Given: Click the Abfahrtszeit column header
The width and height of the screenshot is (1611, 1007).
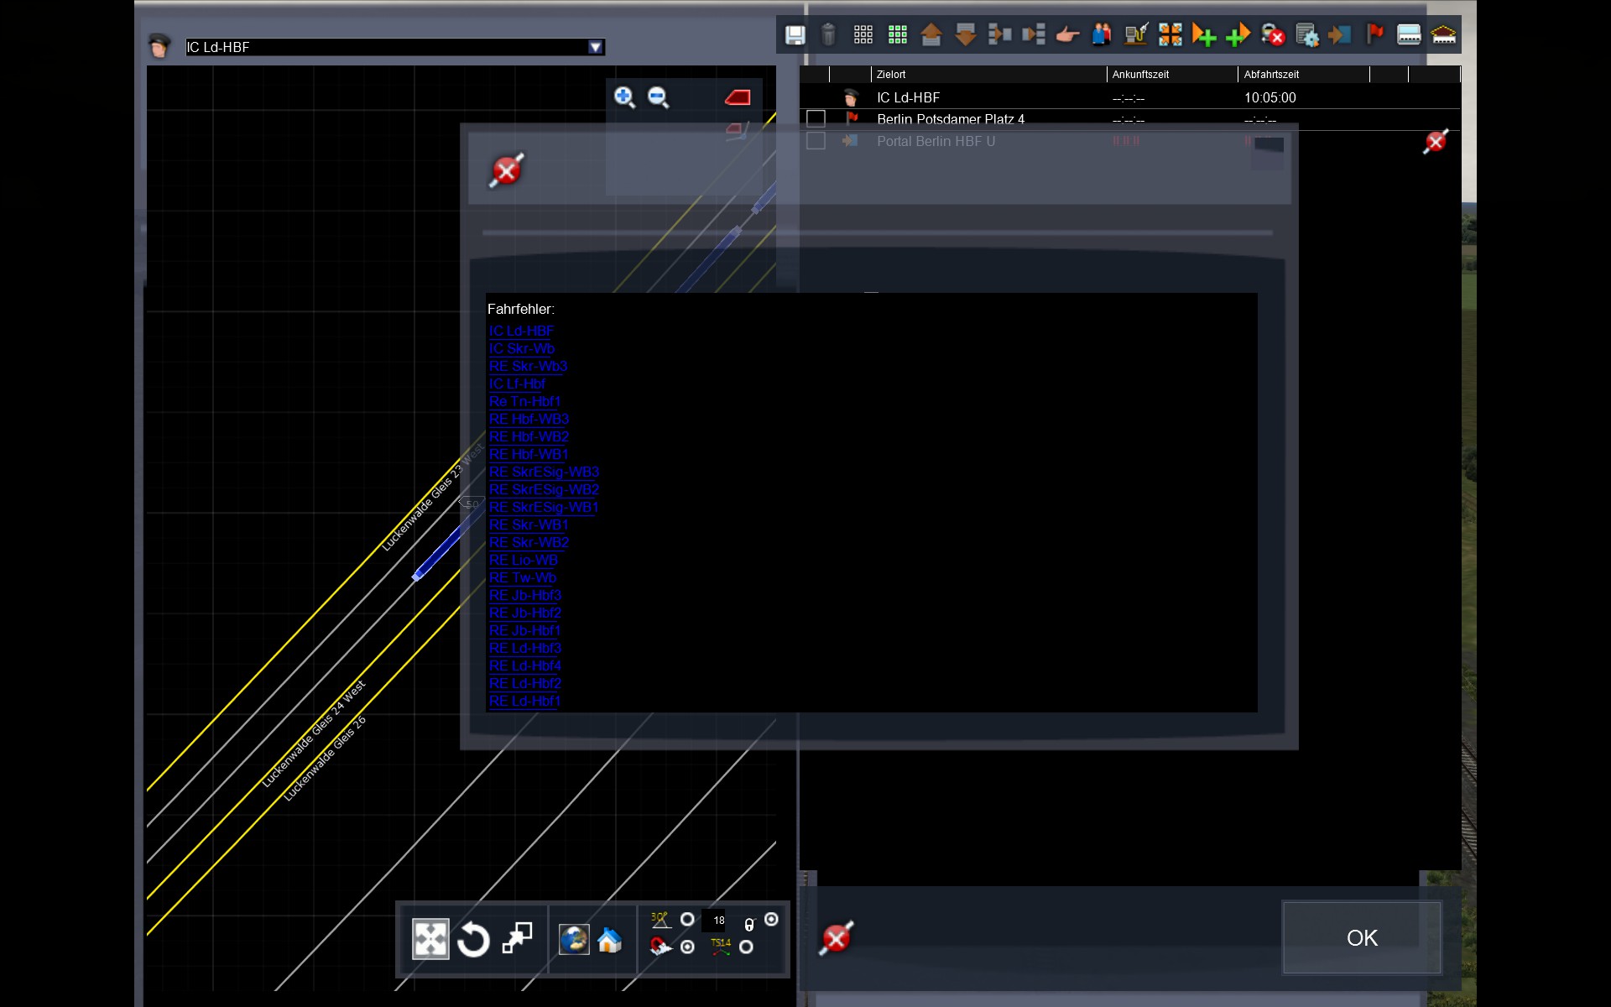Looking at the screenshot, I should coord(1271,75).
